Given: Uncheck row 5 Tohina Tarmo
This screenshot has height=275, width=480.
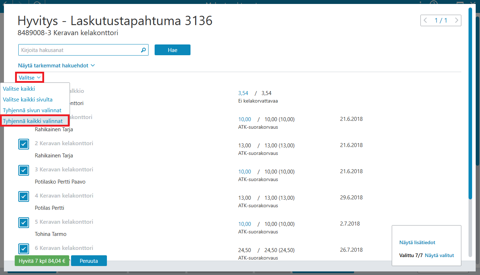Looking at the screenshot, I should 24,223.
